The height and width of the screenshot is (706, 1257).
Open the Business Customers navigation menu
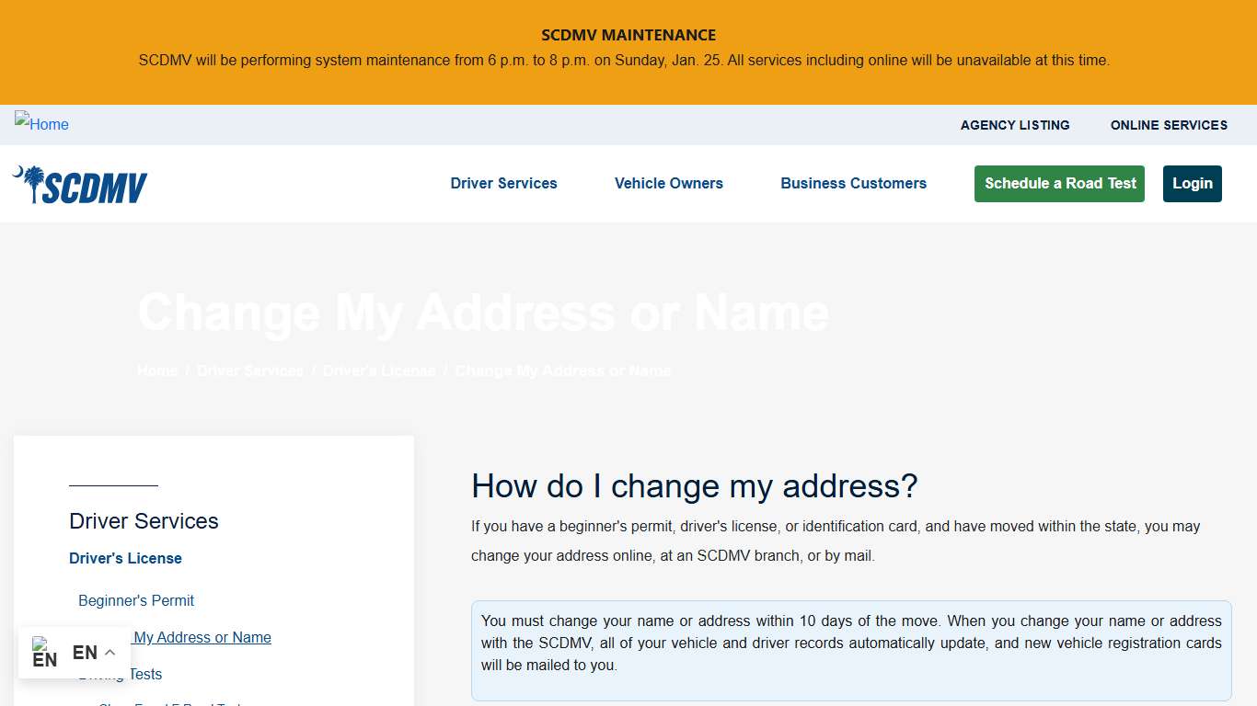(853, 183)
